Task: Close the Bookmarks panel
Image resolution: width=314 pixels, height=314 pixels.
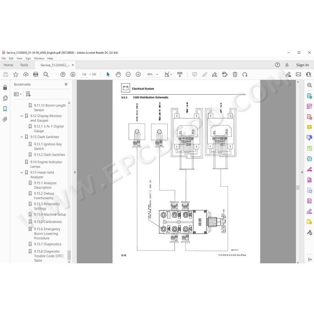Action: (66, 84)
